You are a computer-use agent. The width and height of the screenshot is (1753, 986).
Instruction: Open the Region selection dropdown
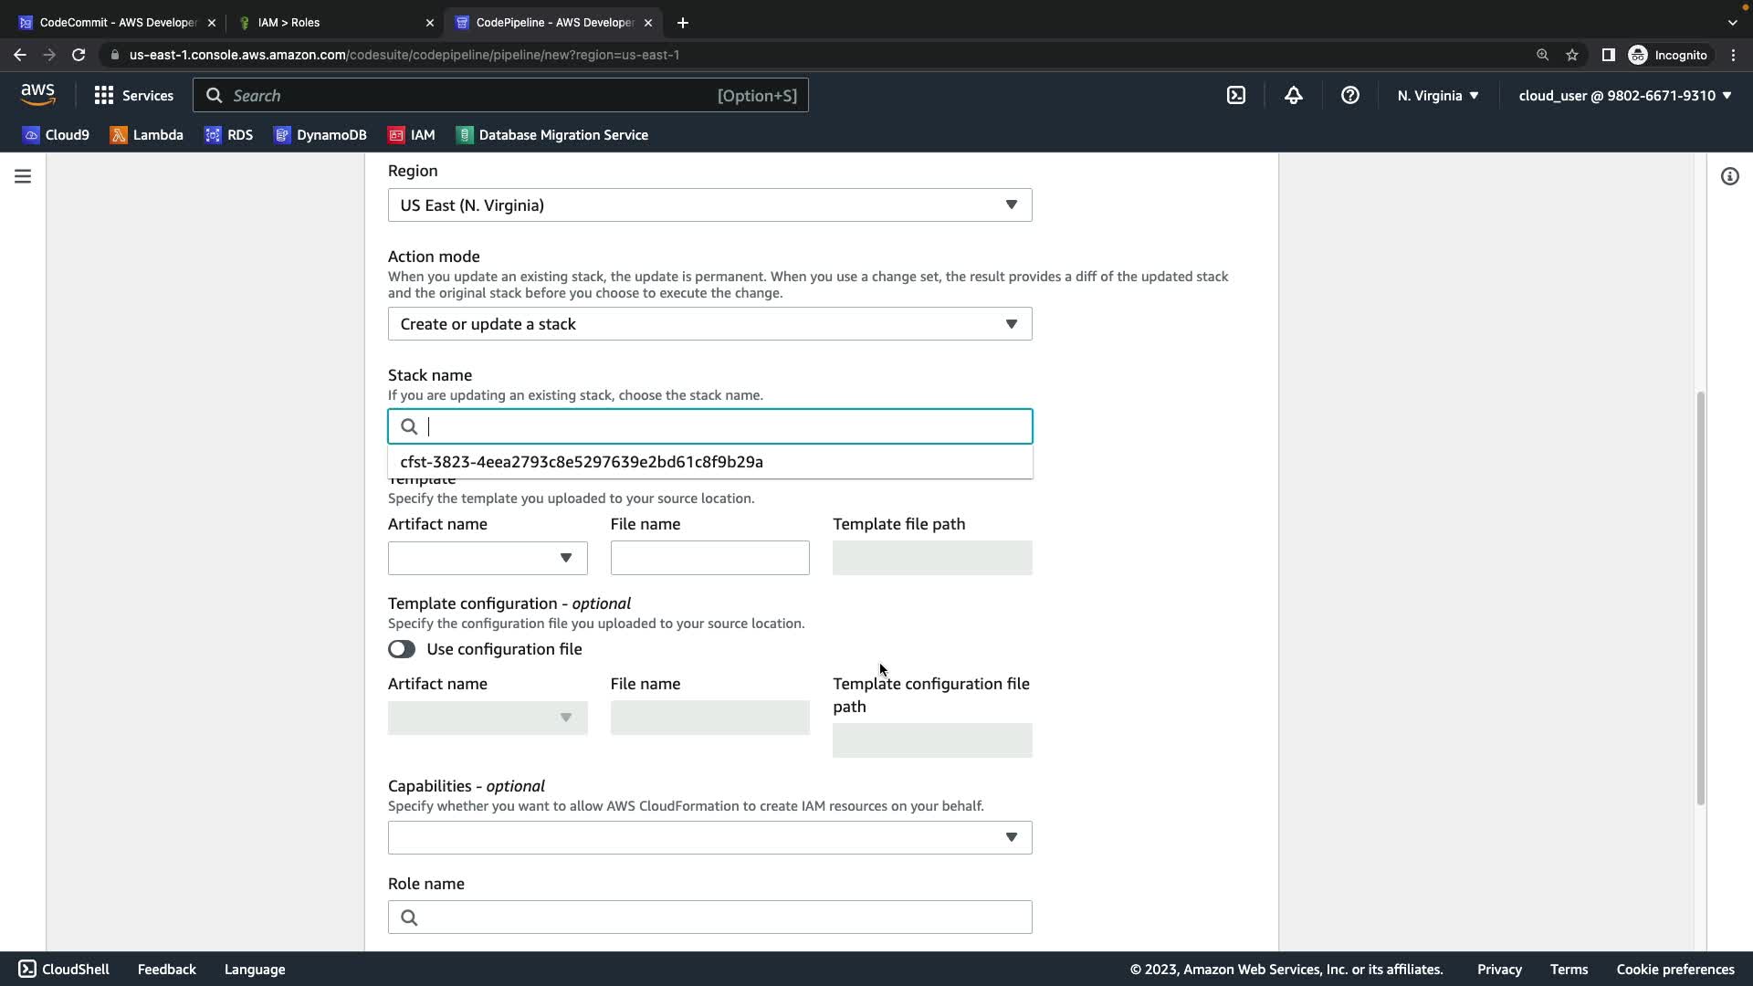pos(709,205)
